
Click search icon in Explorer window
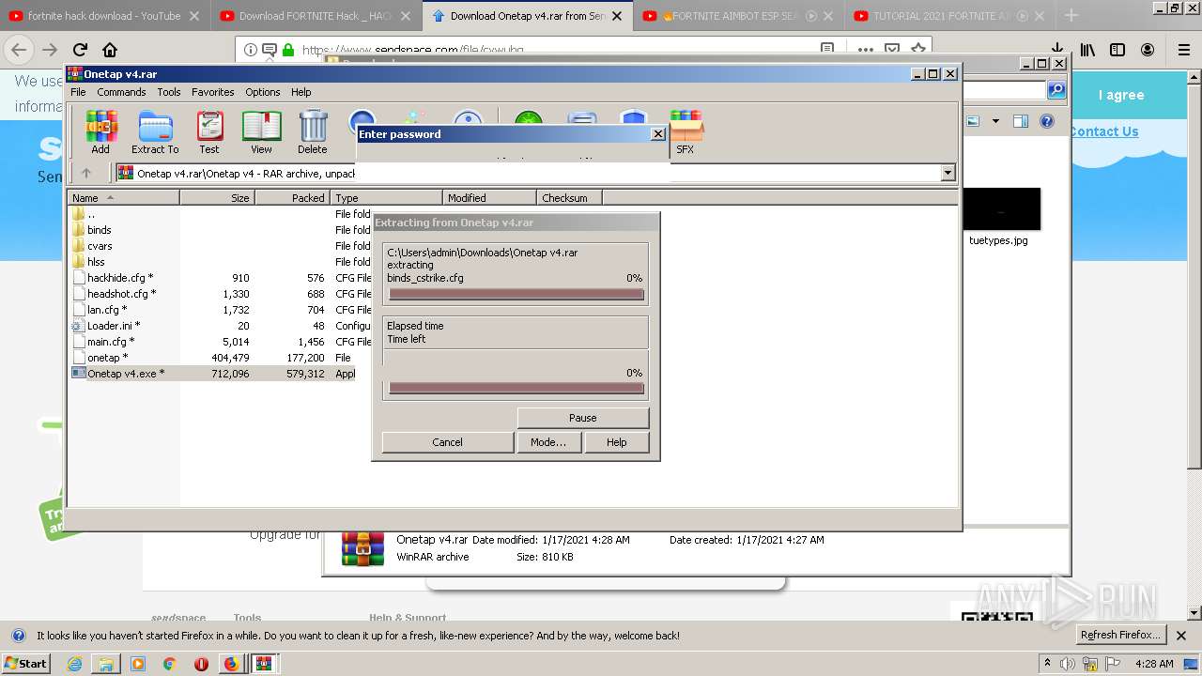tap(1056, 90)
